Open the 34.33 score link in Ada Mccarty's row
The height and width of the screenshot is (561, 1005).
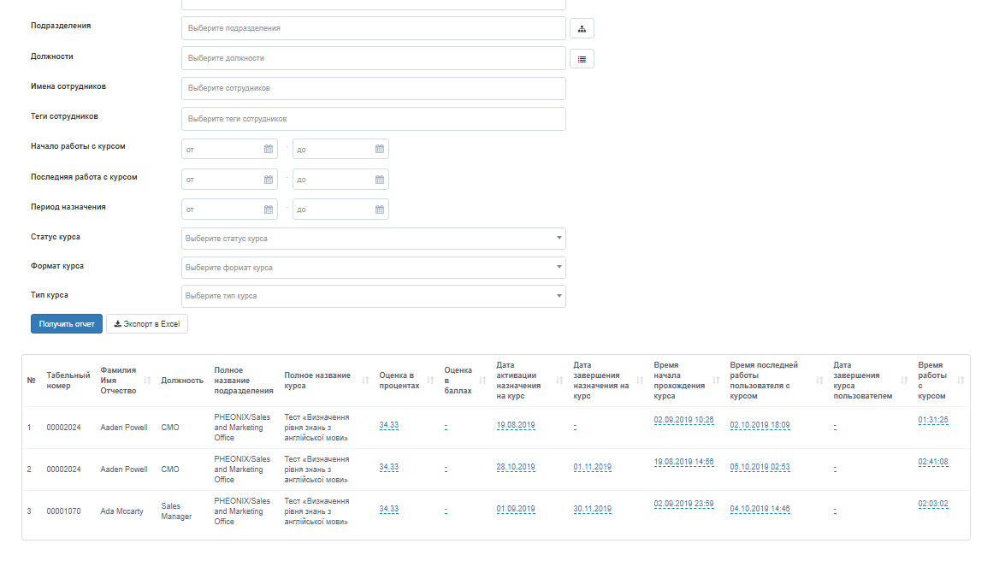[x=388, y=509]
